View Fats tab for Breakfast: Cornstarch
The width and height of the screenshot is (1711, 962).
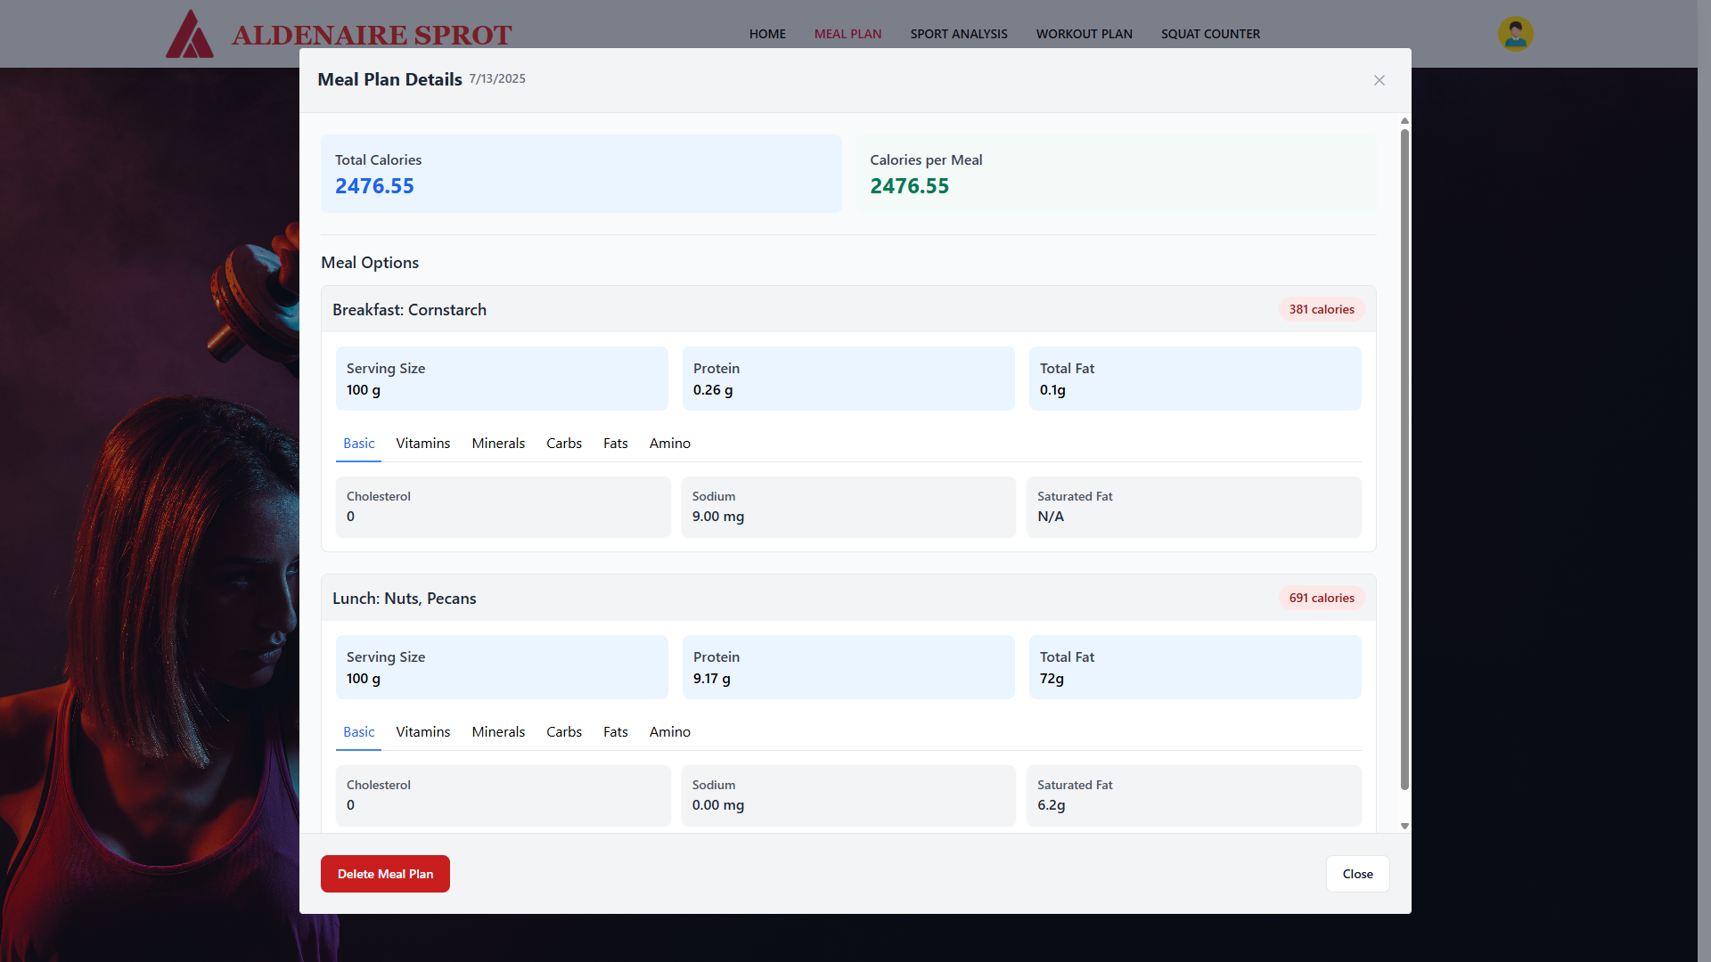[615, 444]
